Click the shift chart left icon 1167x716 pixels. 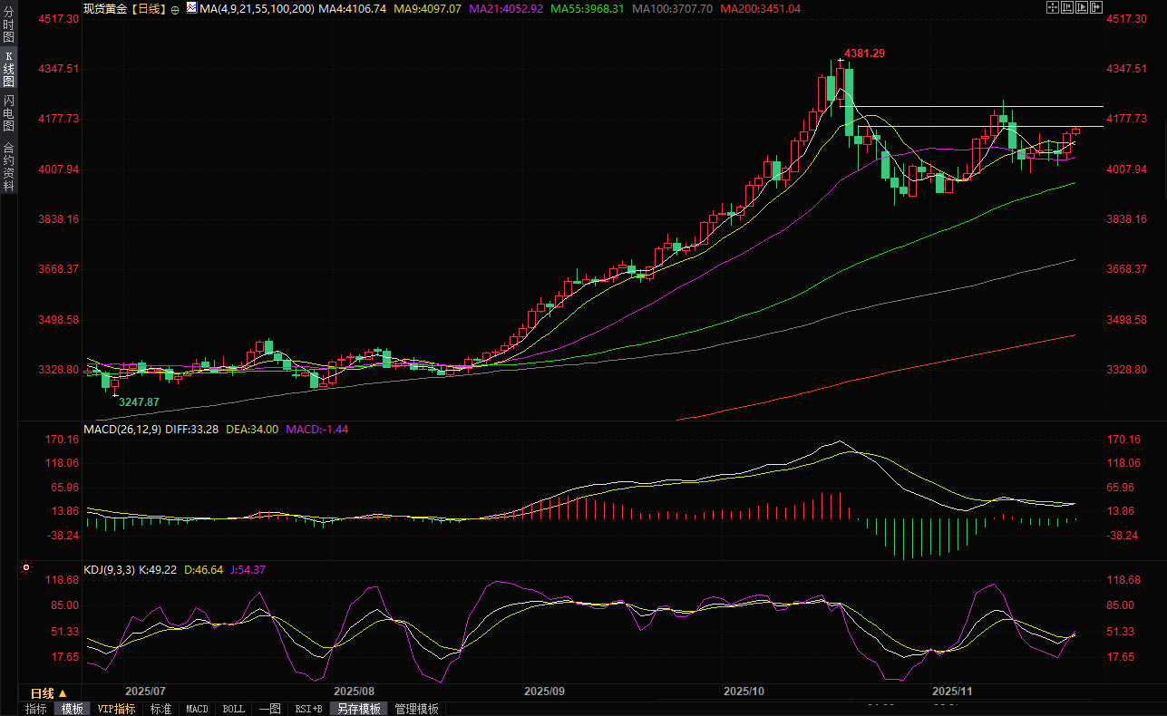(x=1067, y=7)
